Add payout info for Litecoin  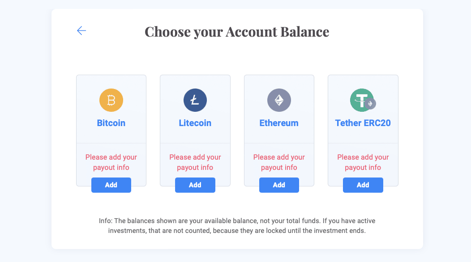(195, 185)
